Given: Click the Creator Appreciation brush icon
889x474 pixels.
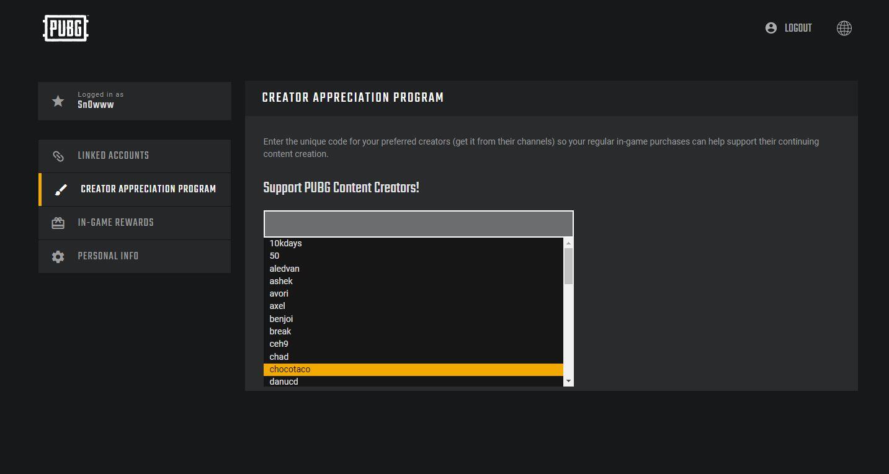Looking at the screenshot, I should click(x=60, y=190).
